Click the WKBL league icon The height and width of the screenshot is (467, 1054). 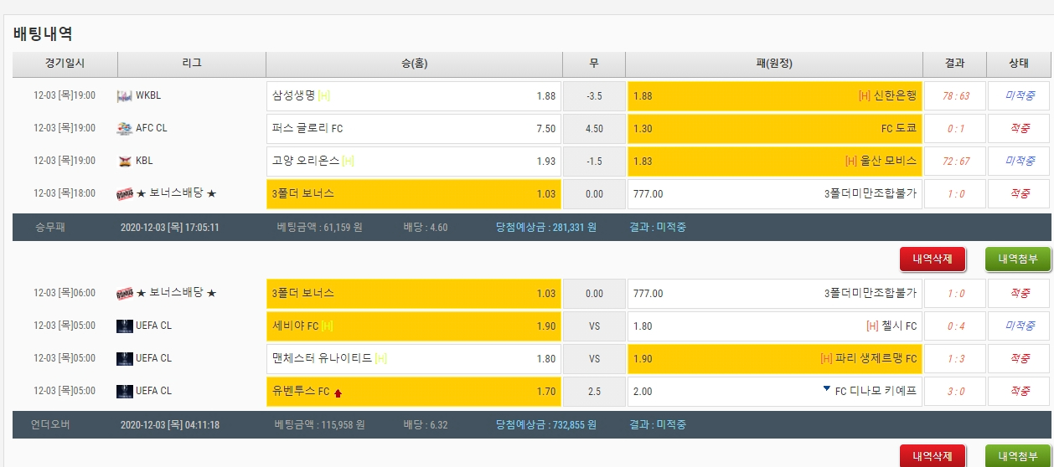coord(125,96)
